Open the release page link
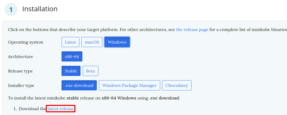 click(x=192, y=30)
